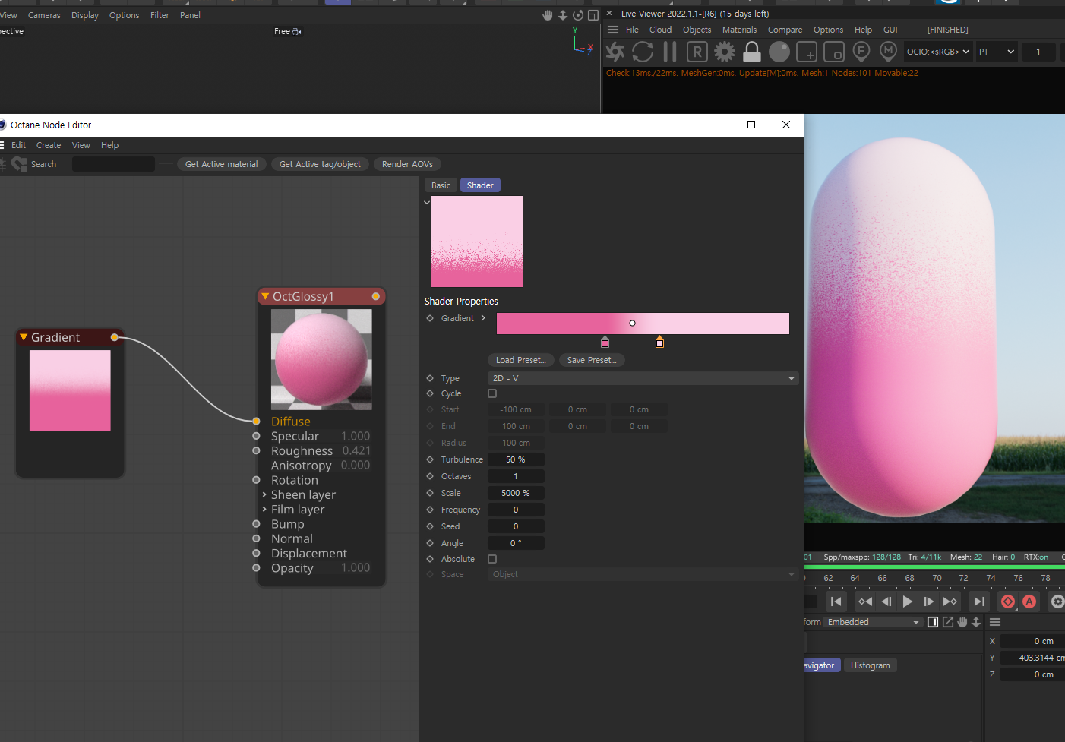This screenshot has height=742, width=1065.
Task: Toggle the Live Viewer lock resolution icon
Action: pyautogui.click(x=752, y=52)
